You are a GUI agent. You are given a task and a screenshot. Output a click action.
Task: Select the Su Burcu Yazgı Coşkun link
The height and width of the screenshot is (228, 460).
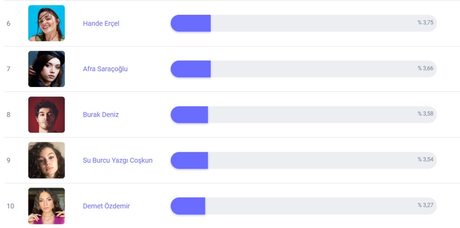118,160
